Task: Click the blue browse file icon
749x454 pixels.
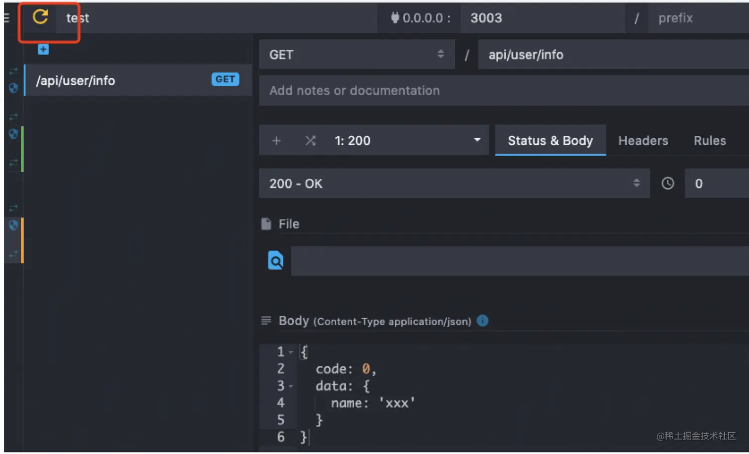Action: (275, 260)
